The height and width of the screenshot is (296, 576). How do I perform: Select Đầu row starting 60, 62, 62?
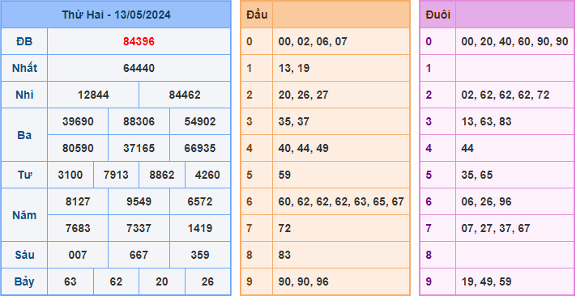tap(341, 201)
